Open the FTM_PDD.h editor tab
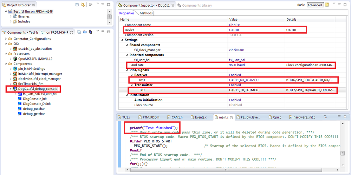 tap(149, 117)
